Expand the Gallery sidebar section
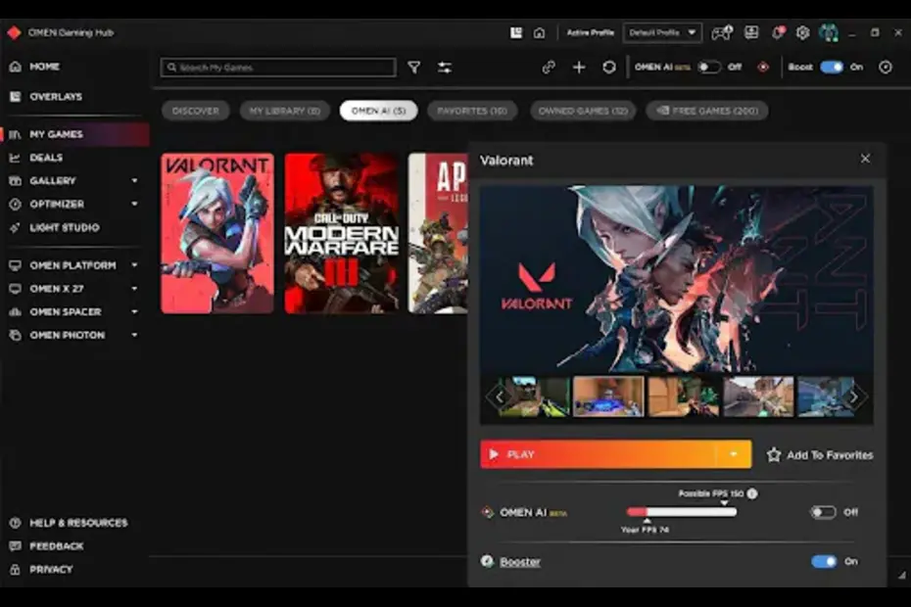The height and width of the screenshot is (607, 911). tap(135, 181)
